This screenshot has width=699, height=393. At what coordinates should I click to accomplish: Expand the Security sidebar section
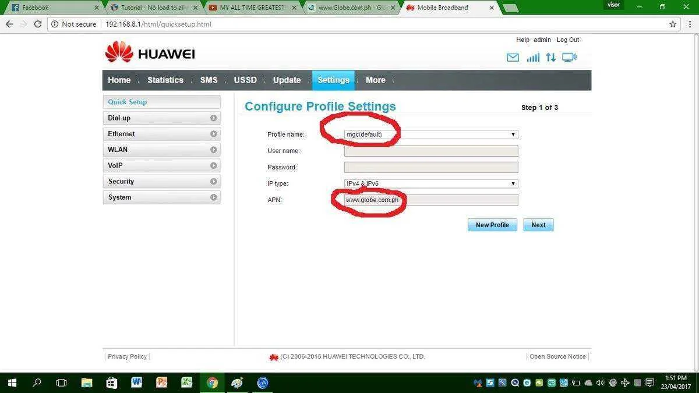[161, 182]
